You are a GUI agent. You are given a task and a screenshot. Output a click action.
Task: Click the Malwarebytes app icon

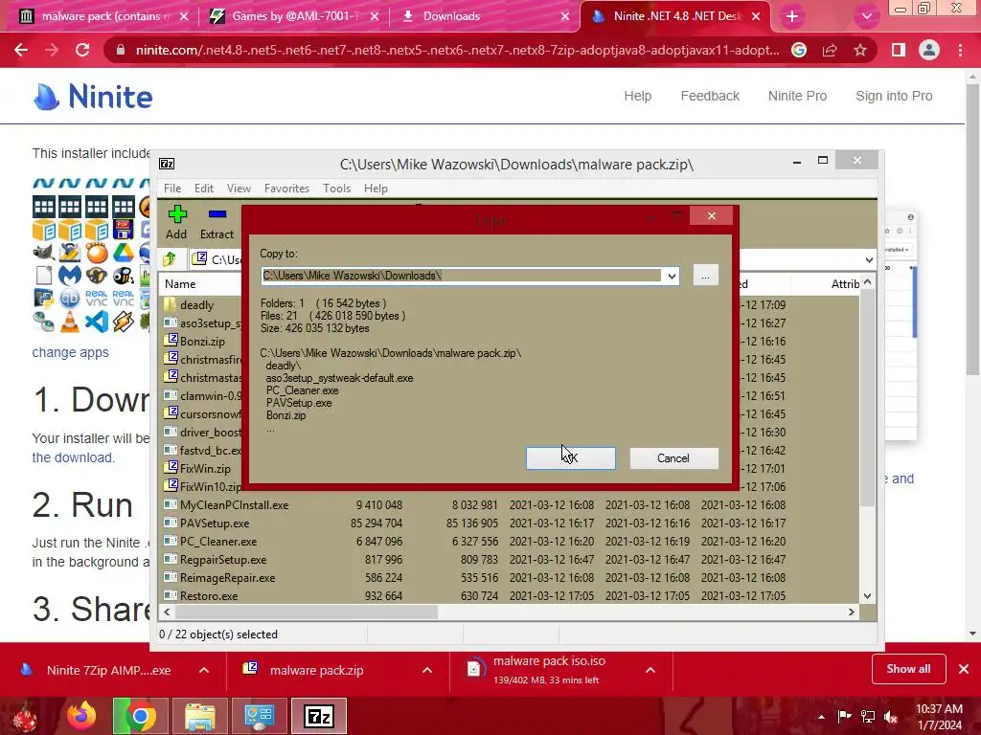point(69,275)
